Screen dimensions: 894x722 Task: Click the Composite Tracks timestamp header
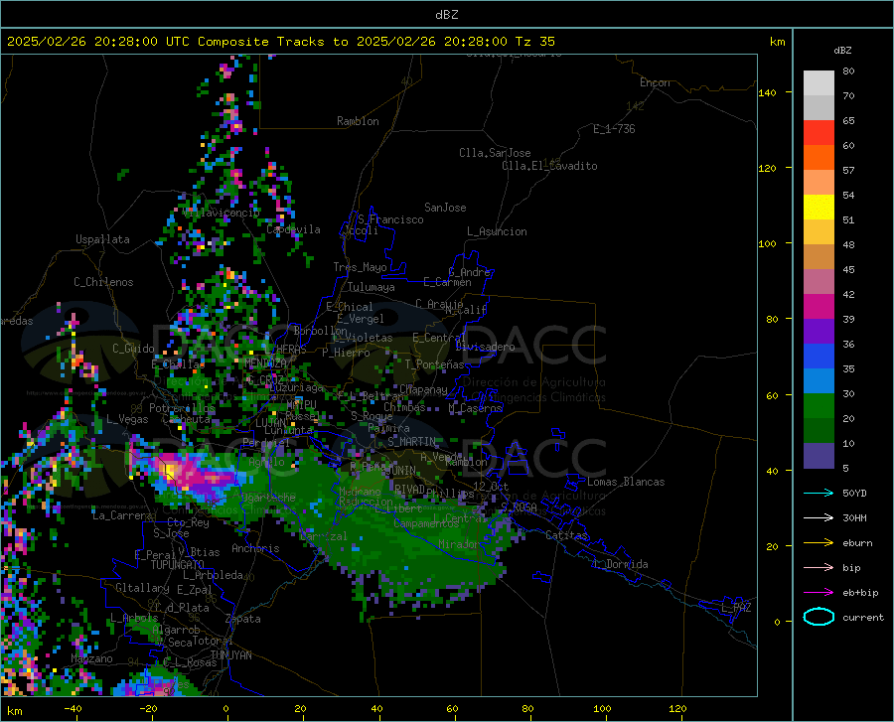point(280,42)
